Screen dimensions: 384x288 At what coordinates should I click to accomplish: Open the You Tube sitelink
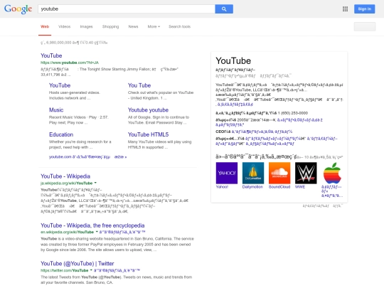[x=139, y=85]
